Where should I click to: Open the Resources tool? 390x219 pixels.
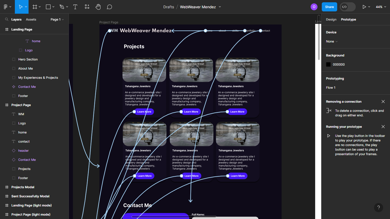click(x=87, y=7)
